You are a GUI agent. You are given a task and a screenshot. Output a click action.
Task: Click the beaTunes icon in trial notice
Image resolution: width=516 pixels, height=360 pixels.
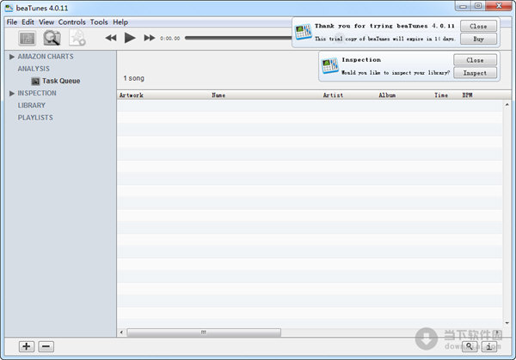[x=303, y=32]
